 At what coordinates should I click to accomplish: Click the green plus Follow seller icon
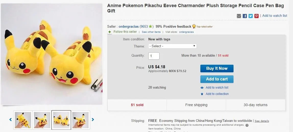pos(110,32)
